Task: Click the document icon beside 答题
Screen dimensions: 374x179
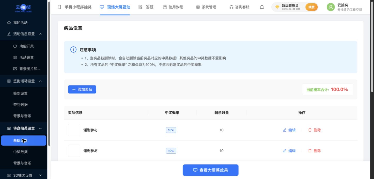Action: [140, 7]
